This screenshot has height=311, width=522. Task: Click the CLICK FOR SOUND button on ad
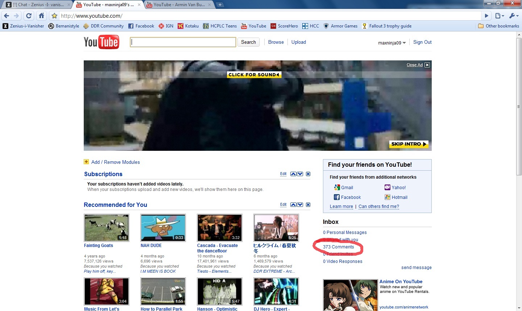coord(254,74)
